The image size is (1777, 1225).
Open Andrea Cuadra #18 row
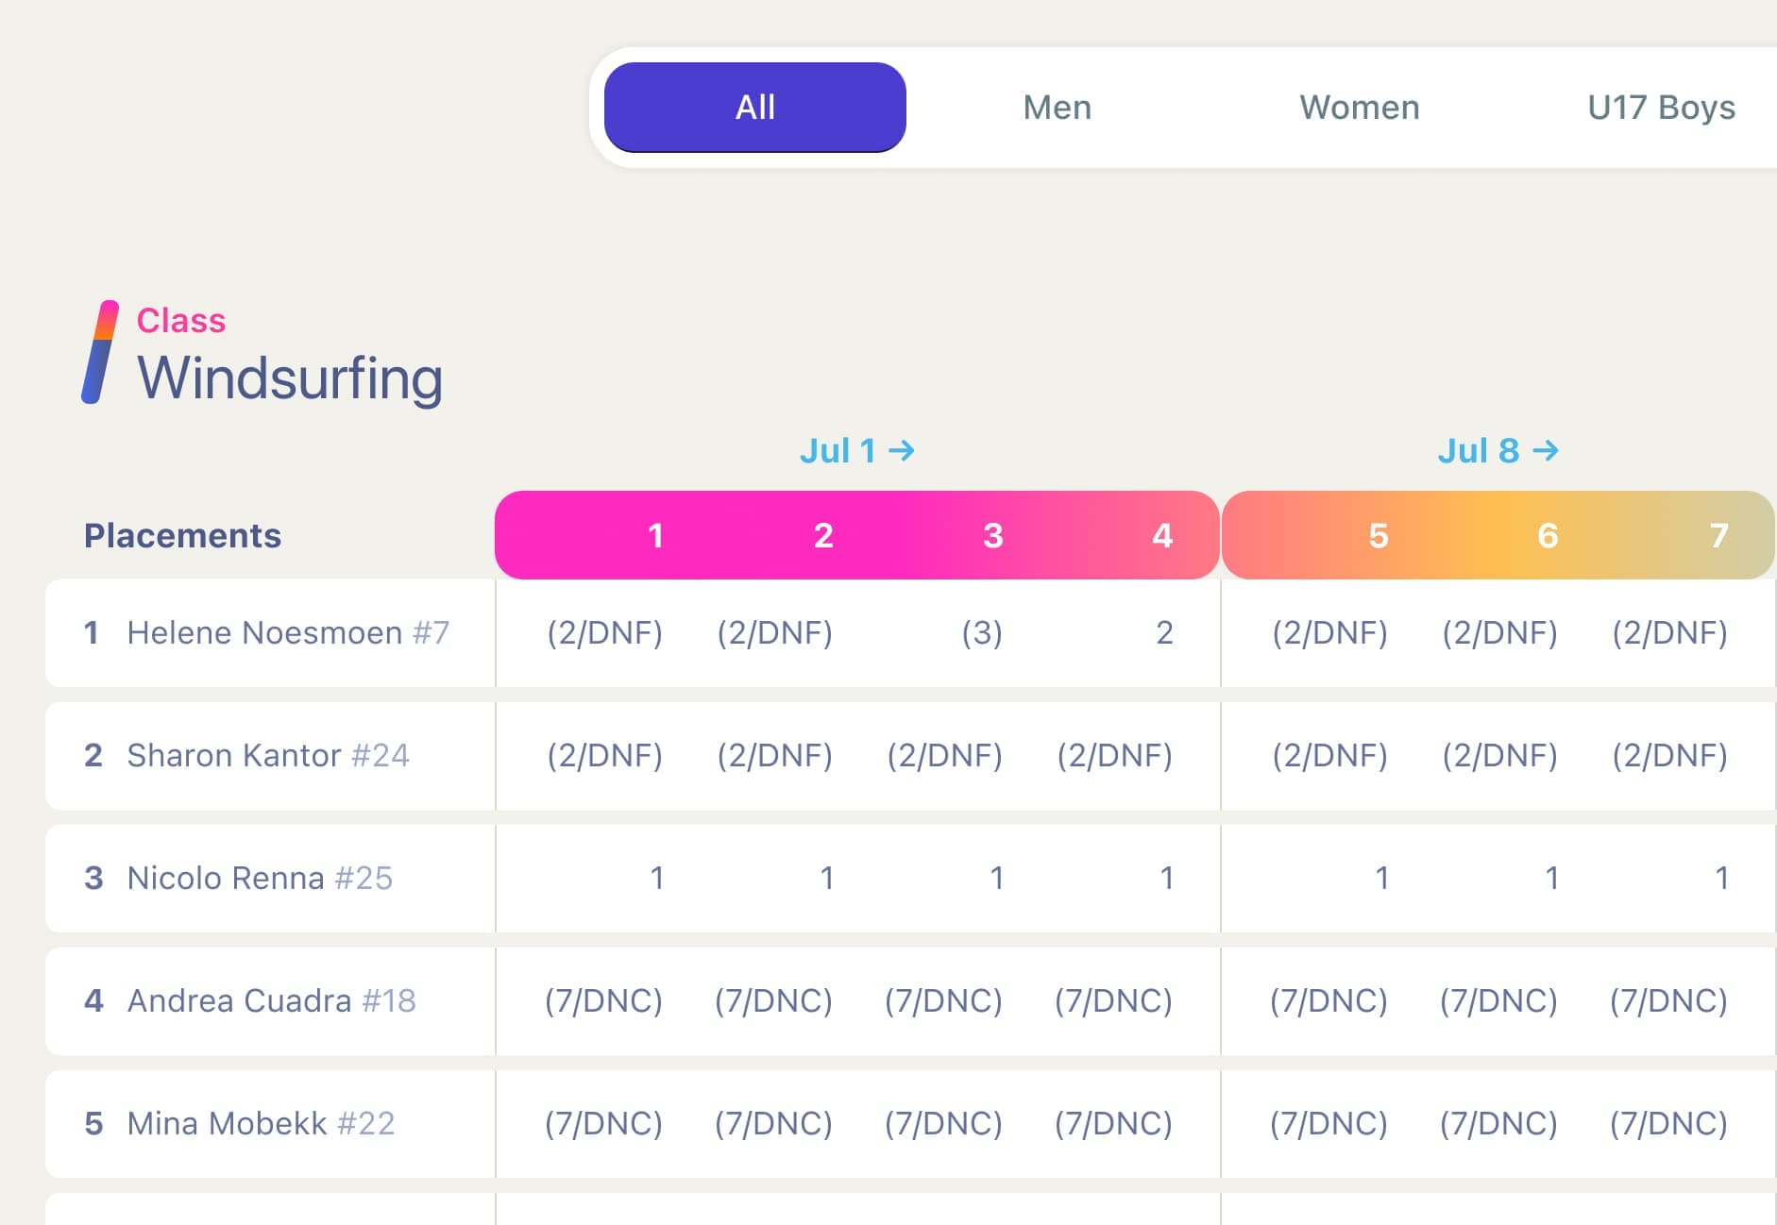click(271, 1000)
